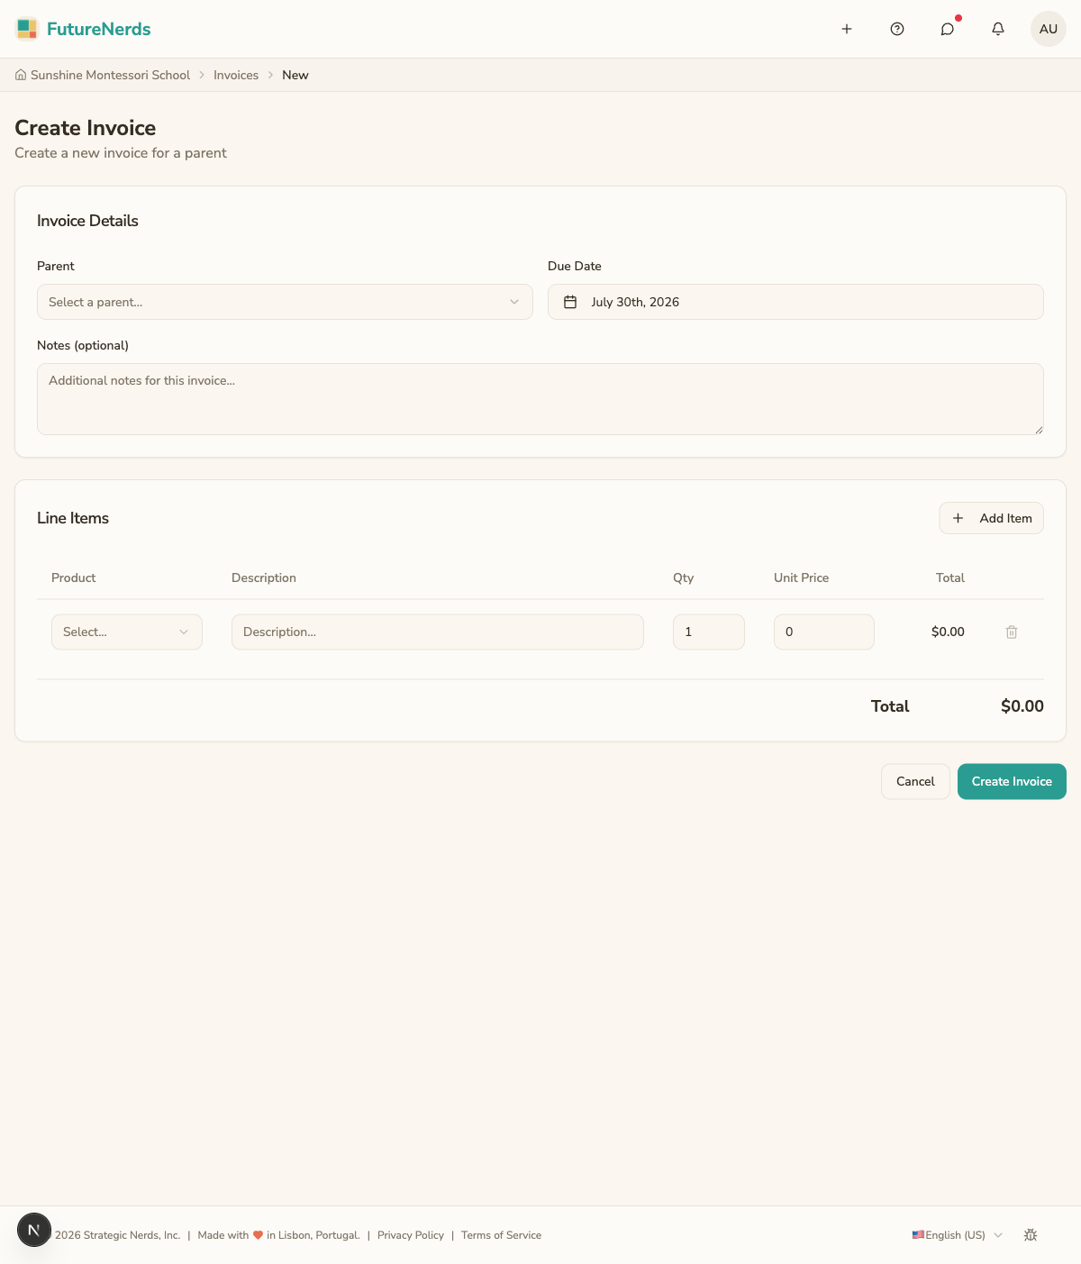Expand the English (US) language selector

(x=957, y=1235)
